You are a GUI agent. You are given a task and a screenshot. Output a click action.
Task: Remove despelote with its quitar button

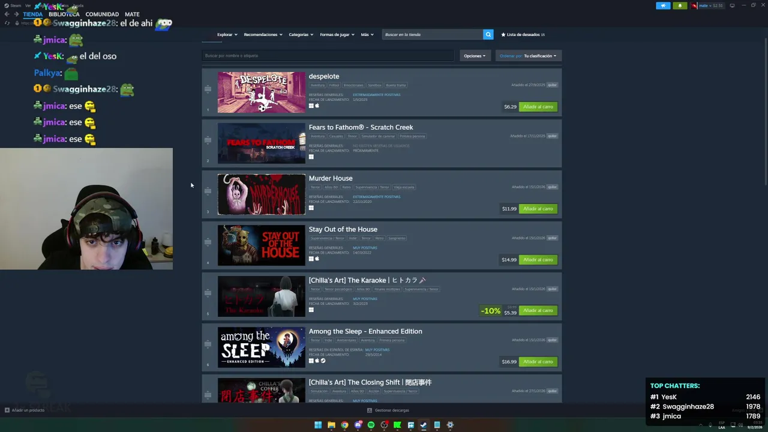[x=553, y=85]
